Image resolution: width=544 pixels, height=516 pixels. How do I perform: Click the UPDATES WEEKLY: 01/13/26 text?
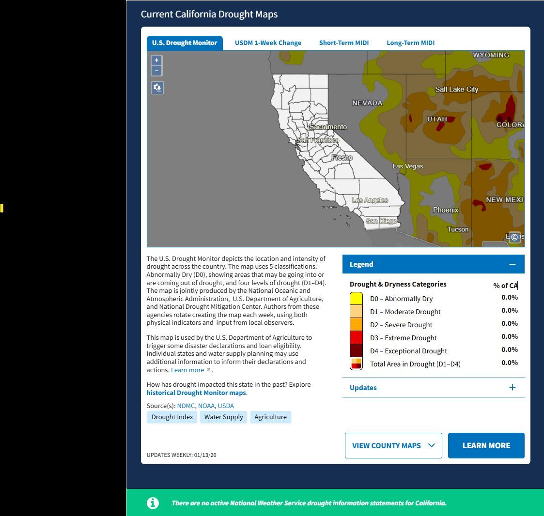point(181,455)
